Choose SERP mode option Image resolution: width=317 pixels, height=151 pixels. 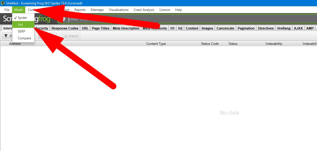pyautogui.click(x=23, y=31)
